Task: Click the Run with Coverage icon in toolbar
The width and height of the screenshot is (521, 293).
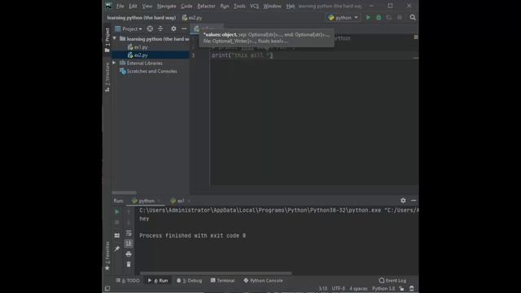Action: pos(389,17)
